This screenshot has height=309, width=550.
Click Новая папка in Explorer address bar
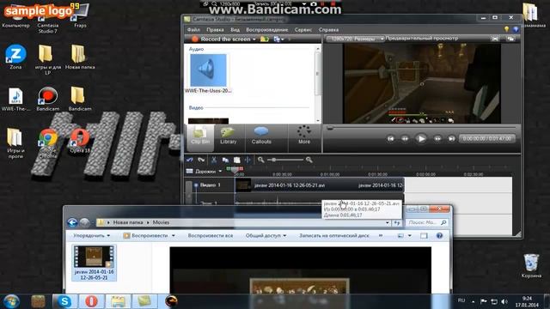128,222
